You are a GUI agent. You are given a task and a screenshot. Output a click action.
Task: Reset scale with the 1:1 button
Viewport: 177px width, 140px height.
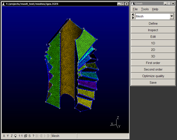click(21, 136)
